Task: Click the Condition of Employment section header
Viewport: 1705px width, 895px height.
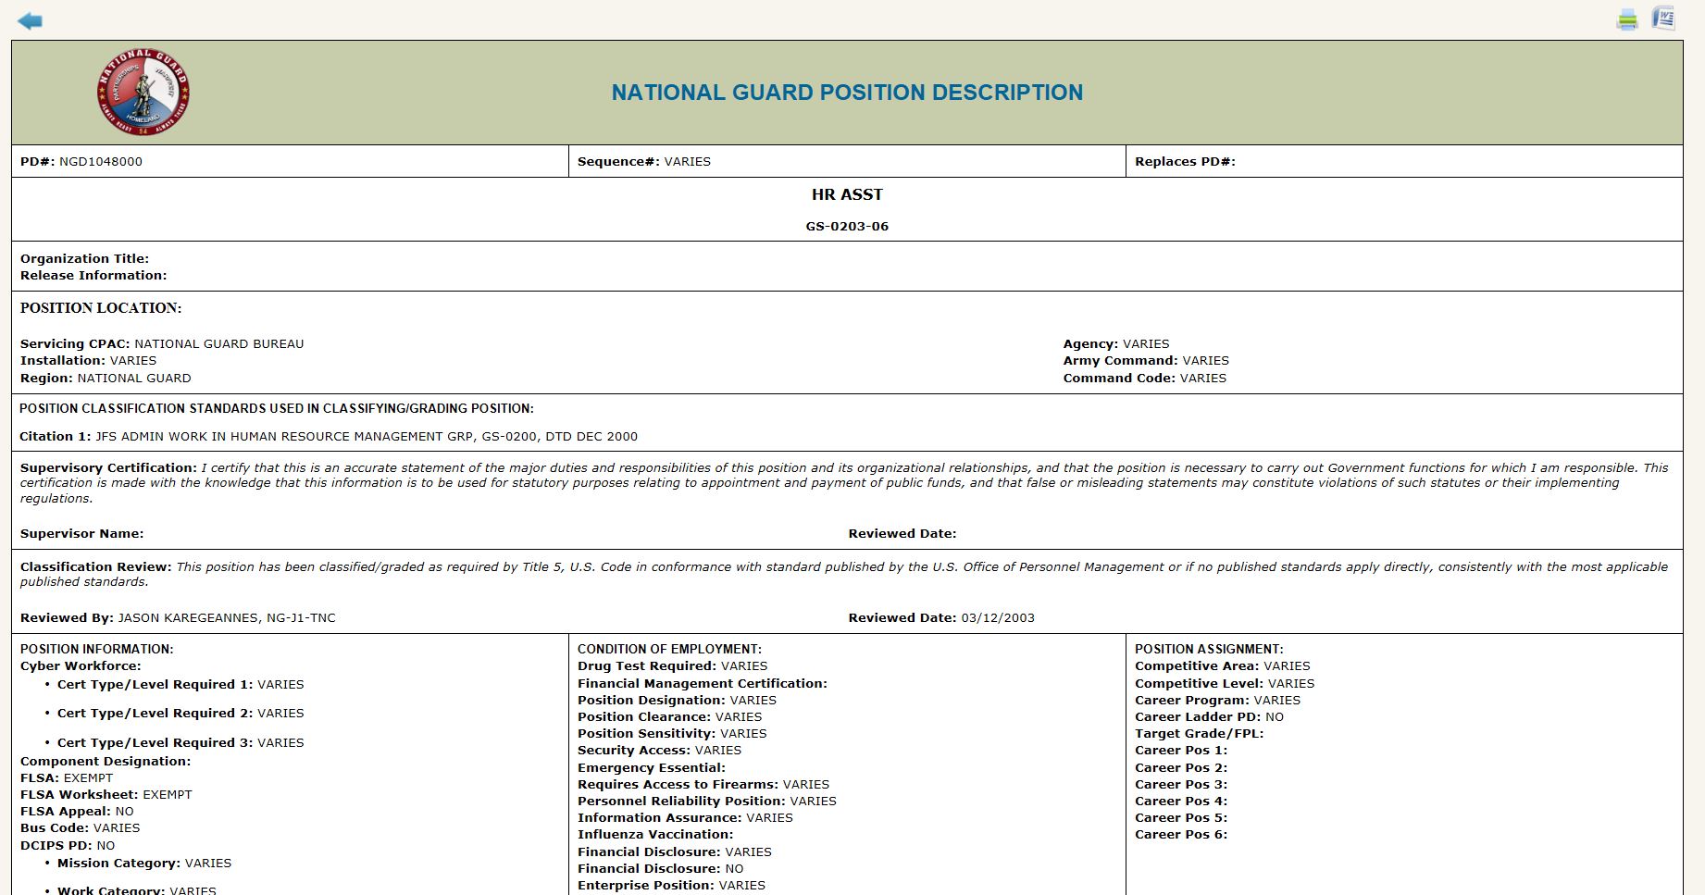Action: [x=669, y=649]
